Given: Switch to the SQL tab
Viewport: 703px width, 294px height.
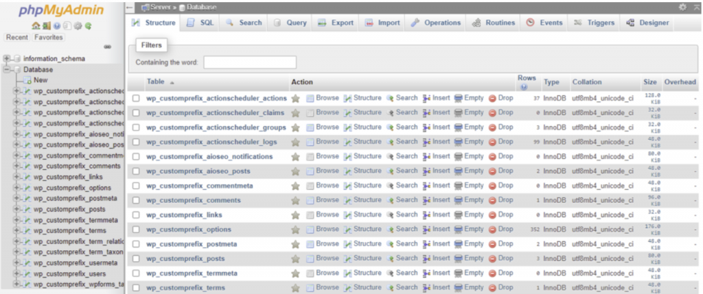Looking at the screenshot, I should [200, 23].
